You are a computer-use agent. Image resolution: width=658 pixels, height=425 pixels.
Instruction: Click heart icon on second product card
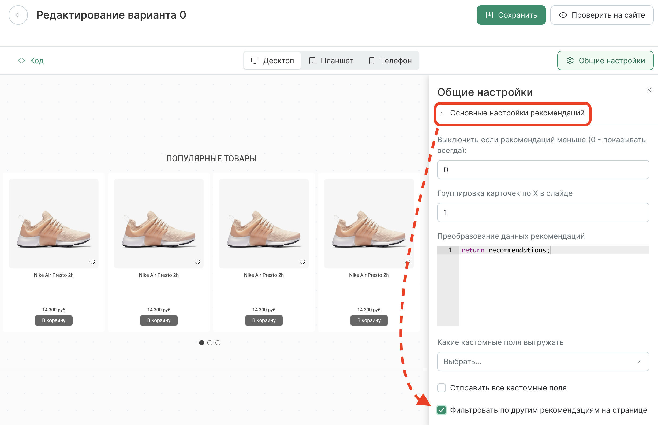(x=197, y=262)
